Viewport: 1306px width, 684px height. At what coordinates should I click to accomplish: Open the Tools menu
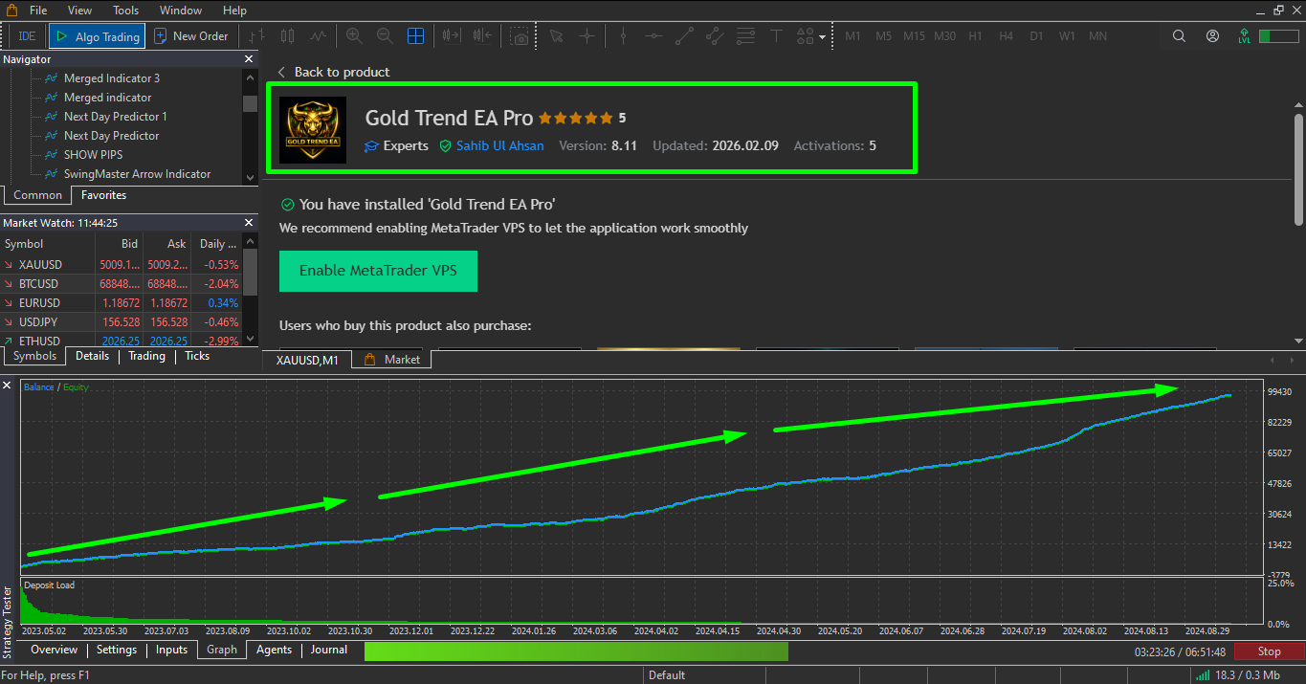126,11
